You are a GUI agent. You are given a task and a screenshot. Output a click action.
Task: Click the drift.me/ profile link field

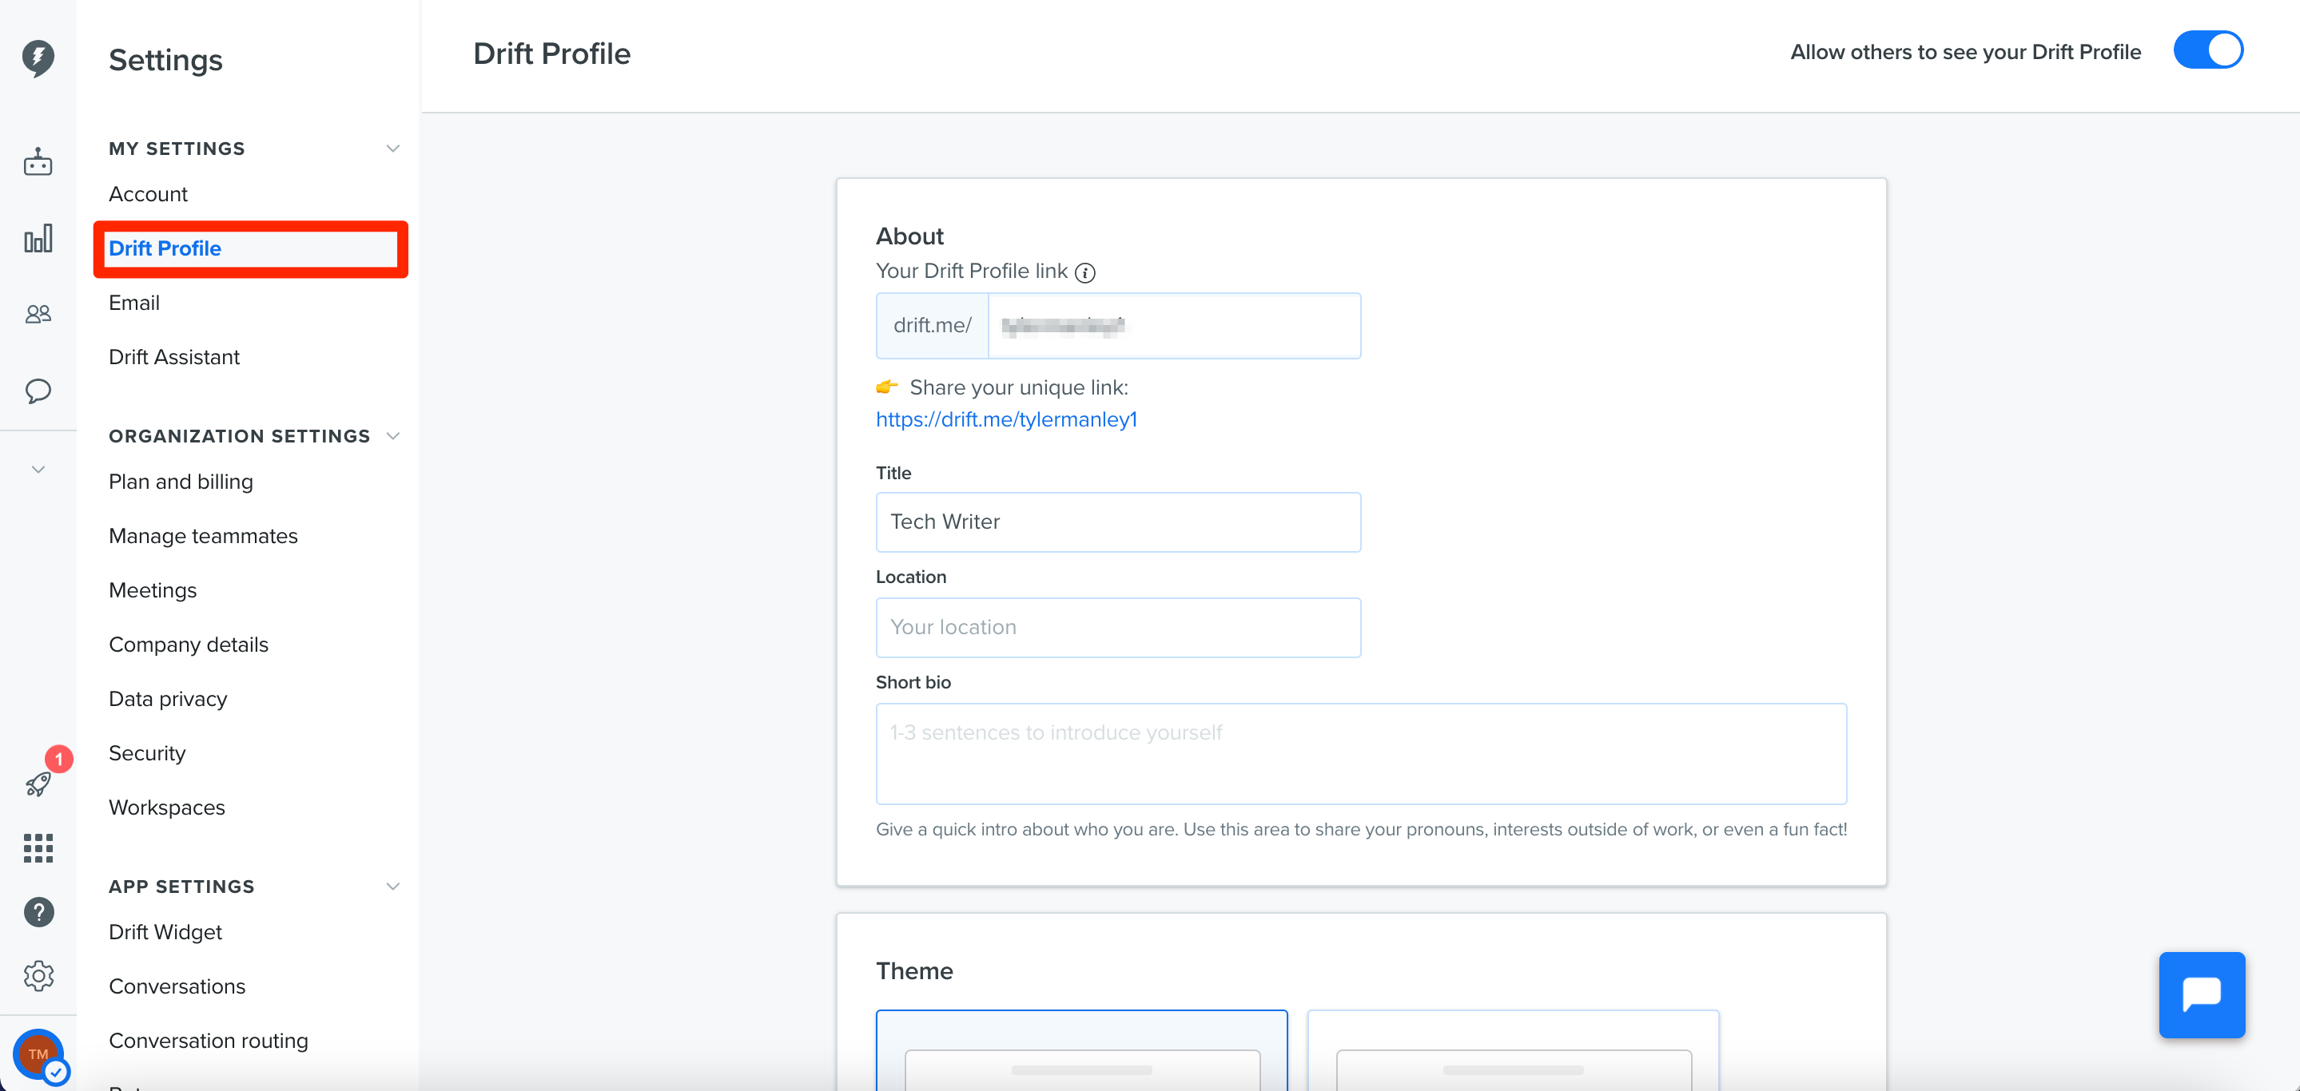[1174, 326]
